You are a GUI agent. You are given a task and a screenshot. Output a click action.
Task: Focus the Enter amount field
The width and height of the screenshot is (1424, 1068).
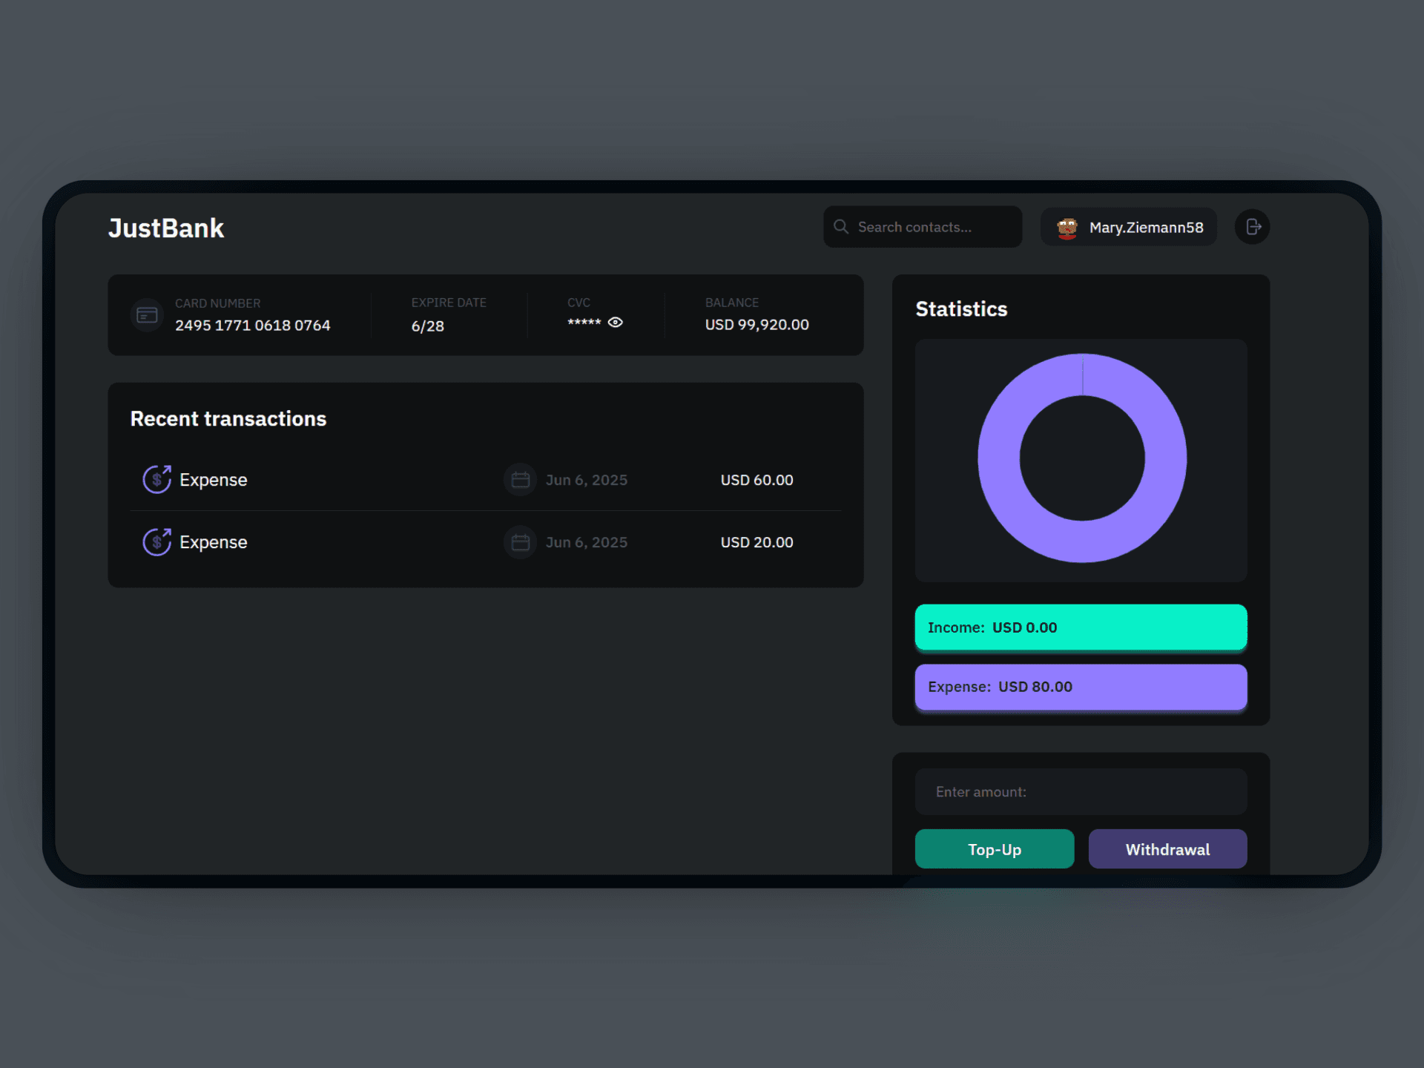1080,791
